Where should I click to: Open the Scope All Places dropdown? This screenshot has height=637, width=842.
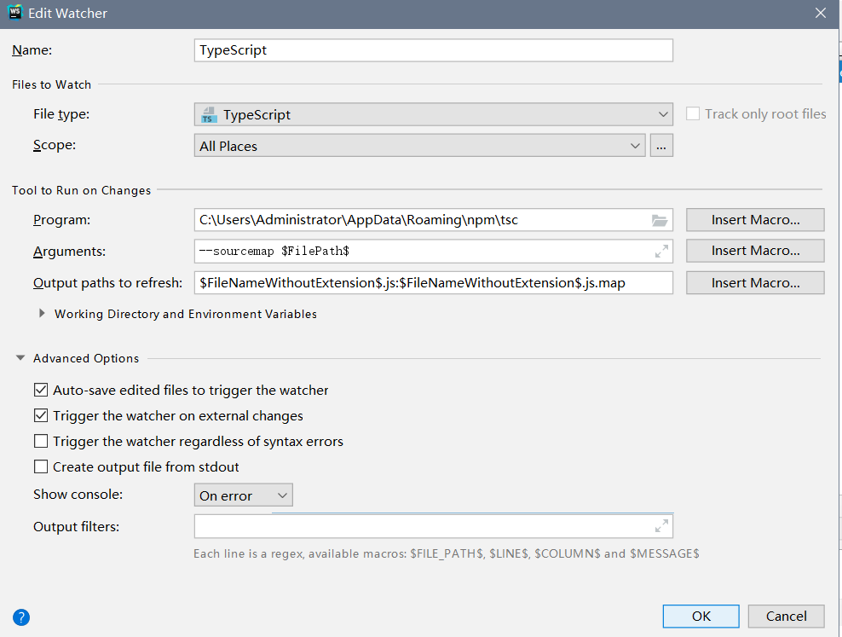(x=419, y=147)
